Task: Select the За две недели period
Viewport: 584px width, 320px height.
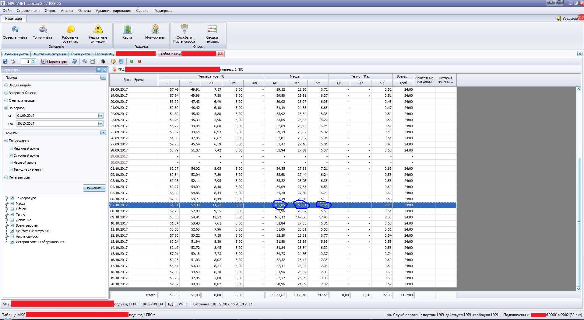Action: pos(6,85)
